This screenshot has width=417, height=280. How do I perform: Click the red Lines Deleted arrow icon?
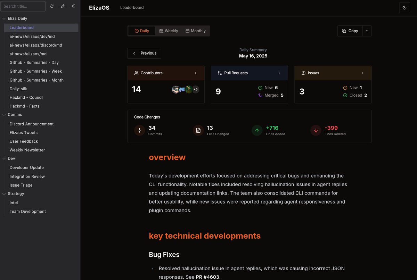(316, 130)
